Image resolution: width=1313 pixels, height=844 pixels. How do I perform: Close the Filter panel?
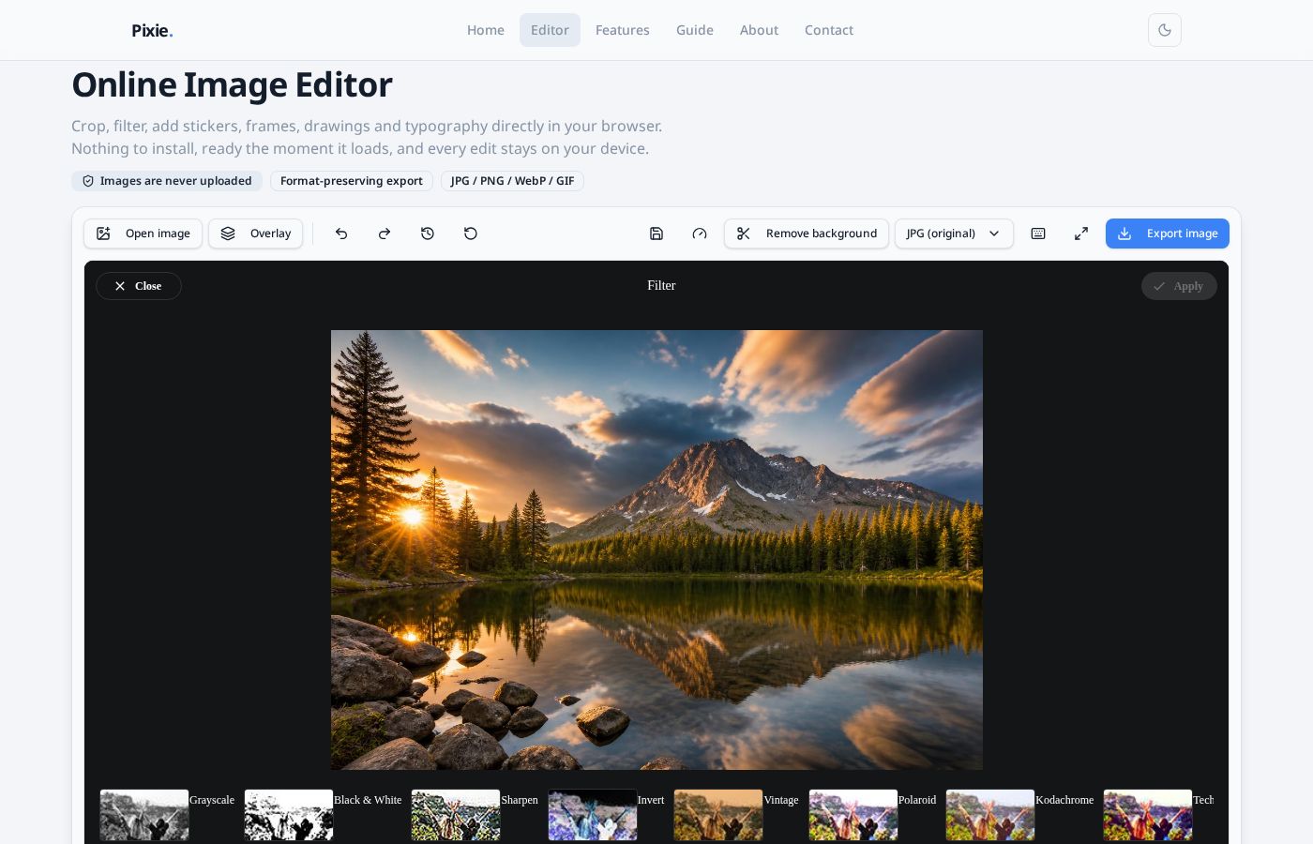[139, 286]
